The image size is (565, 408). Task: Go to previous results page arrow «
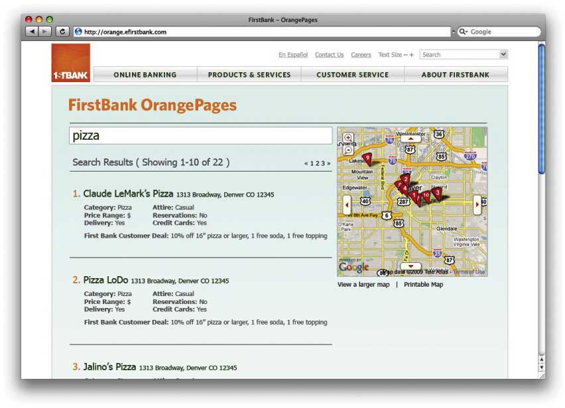pyautogui.click(x=306, y=164)
